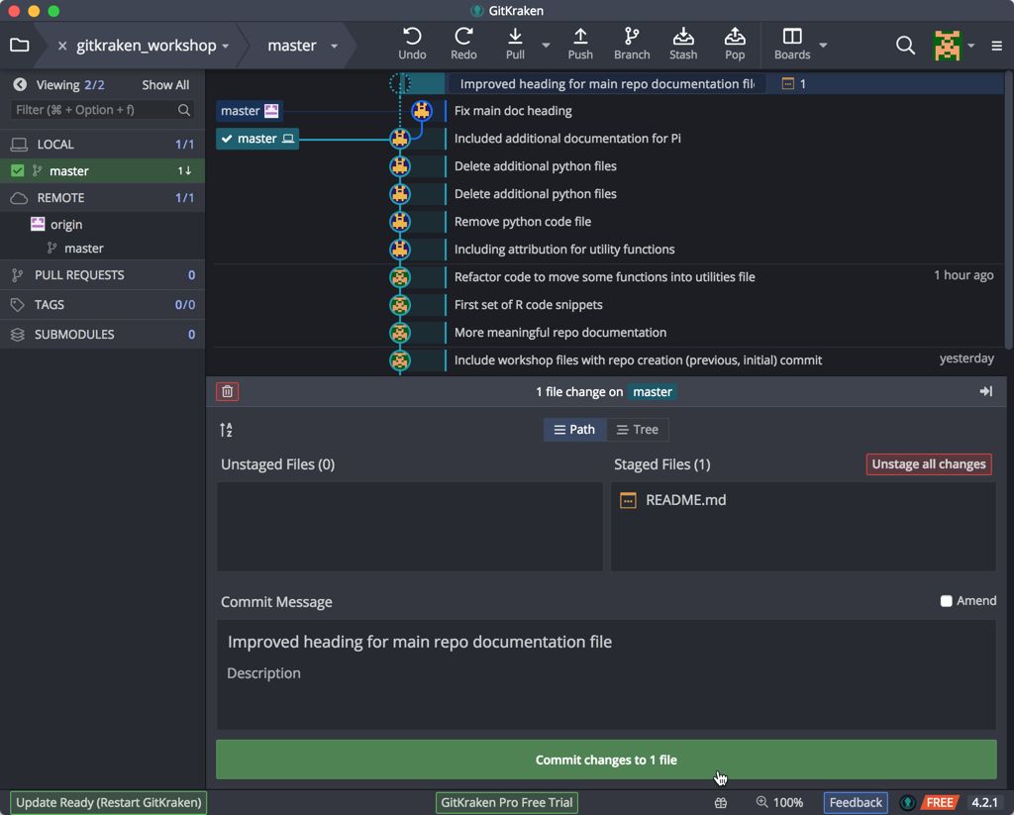
Task: Click the zoom 100% status control
Action: [779, 803]
